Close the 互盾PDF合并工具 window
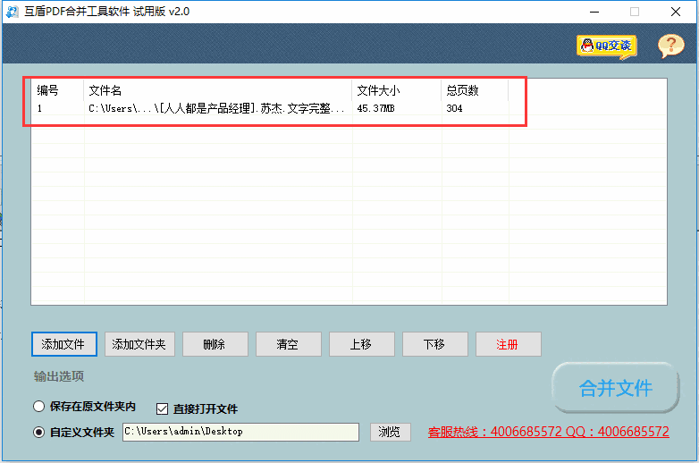This screenshot has width=699, height=463. (676, 12)
